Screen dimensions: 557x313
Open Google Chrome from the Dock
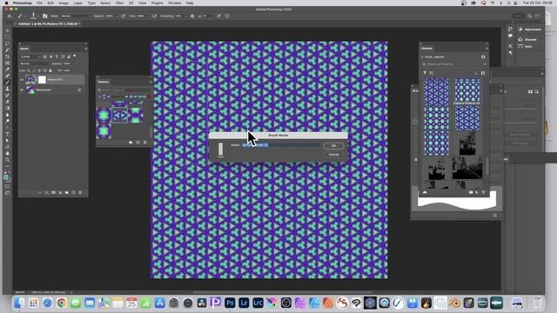(62, 303)
